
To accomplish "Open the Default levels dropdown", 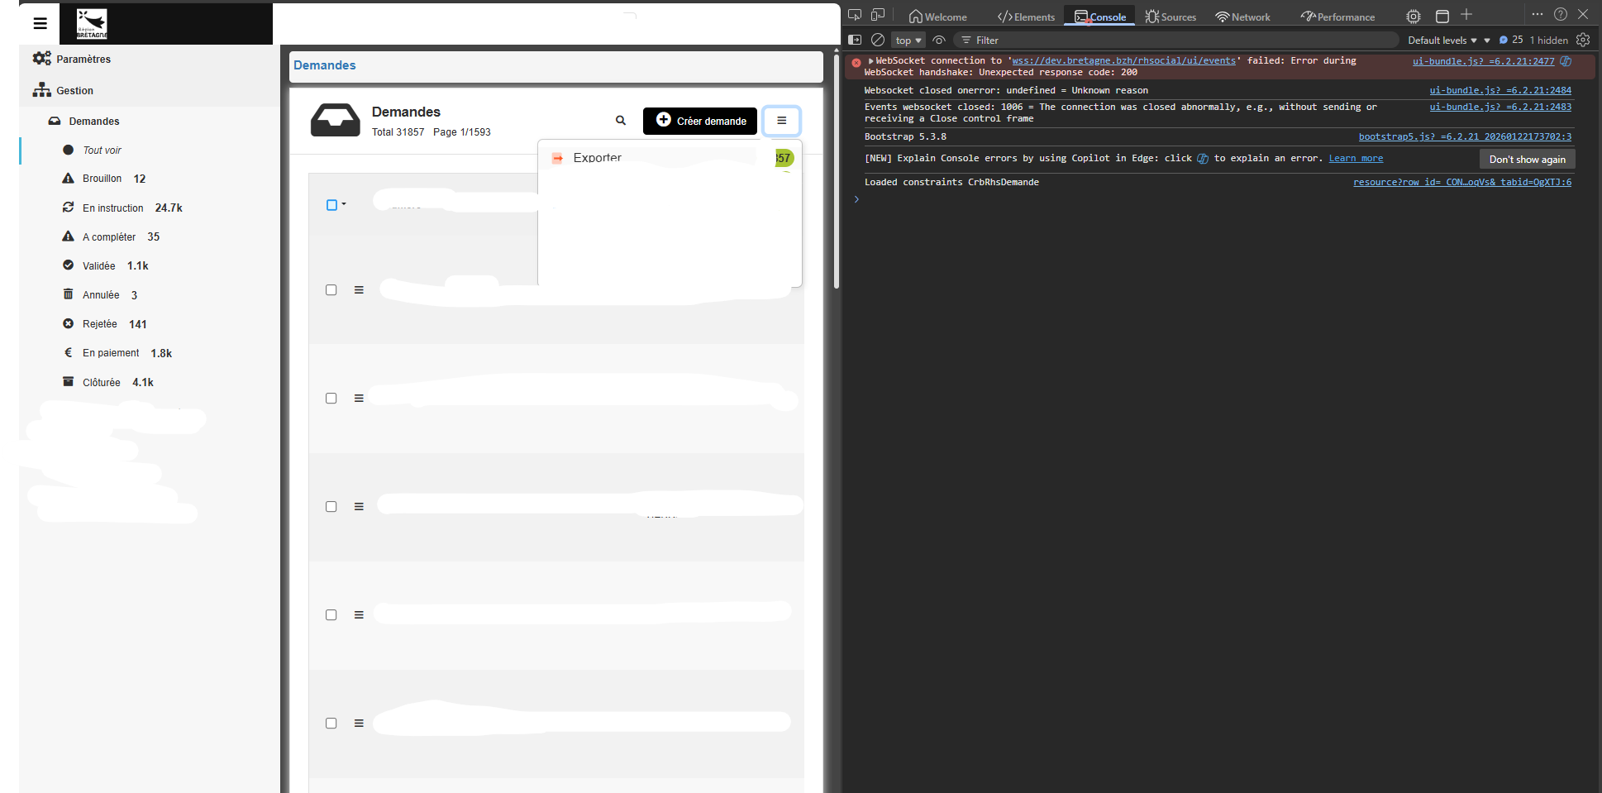I will [1442, 40].
